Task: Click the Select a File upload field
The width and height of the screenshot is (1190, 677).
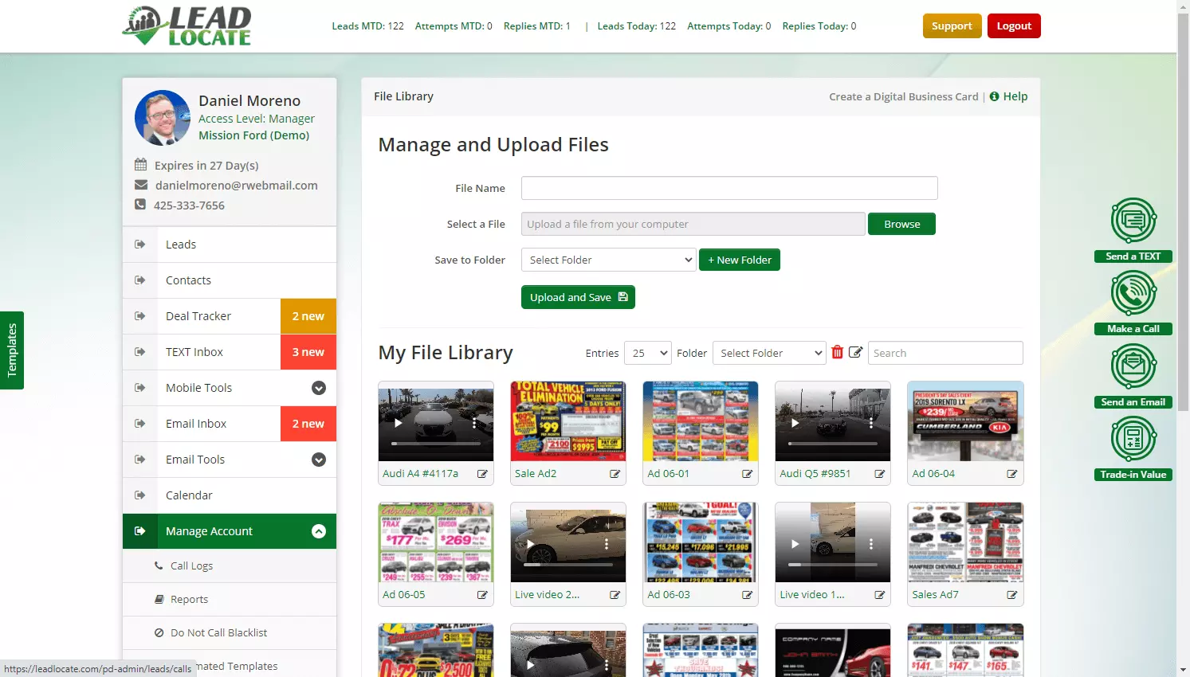Action: [x=693, y=224]
